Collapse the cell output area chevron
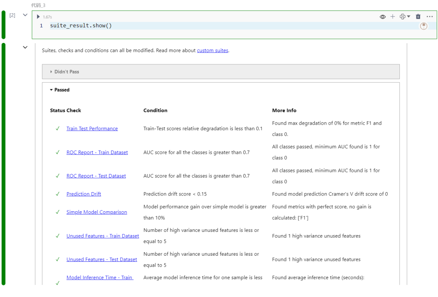 tap(25, 47)
